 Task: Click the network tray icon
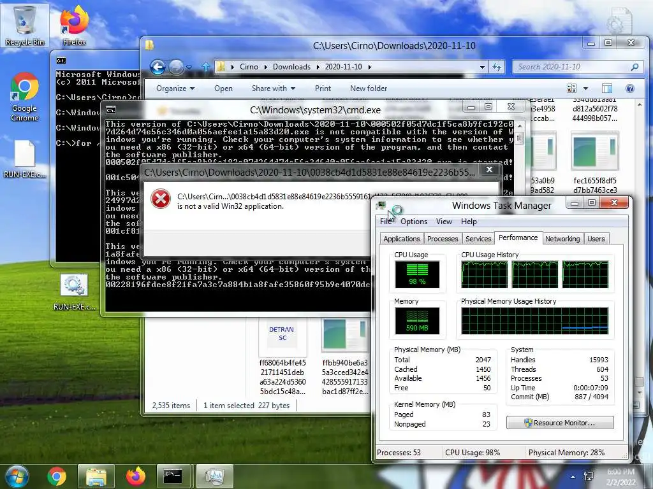point(589,477)
